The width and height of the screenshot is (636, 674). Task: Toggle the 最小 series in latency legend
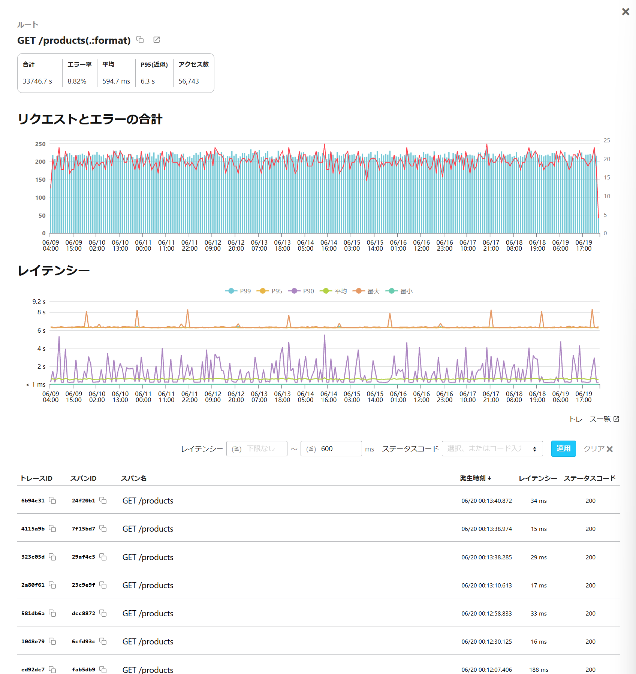399,291
